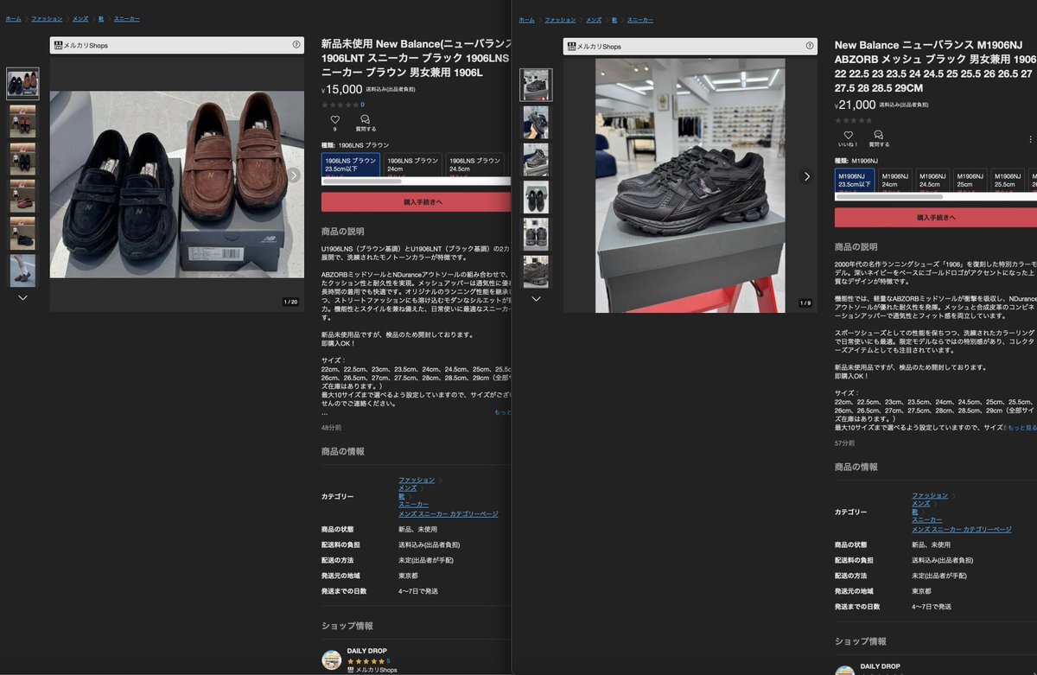
Task: Like the ¥15,000 loafer listing with heart icon
Action: pos(335,120)
